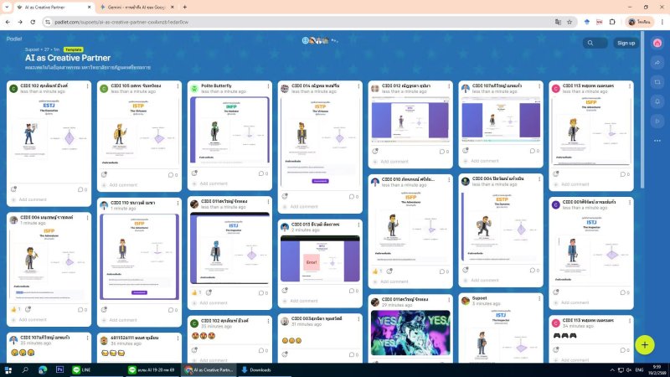Click the share arrow icon in sidebar

pyautogui.click(x=657, y=61)
